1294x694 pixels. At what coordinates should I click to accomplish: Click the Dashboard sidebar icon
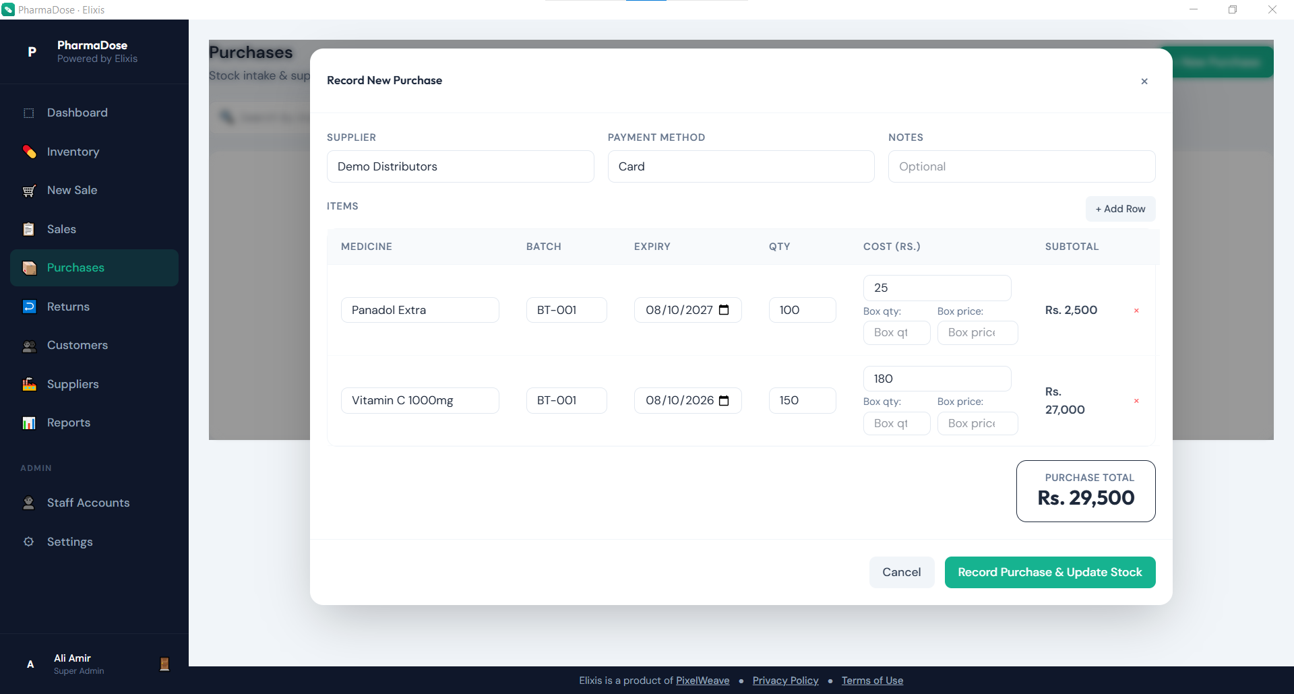[28, 113]
